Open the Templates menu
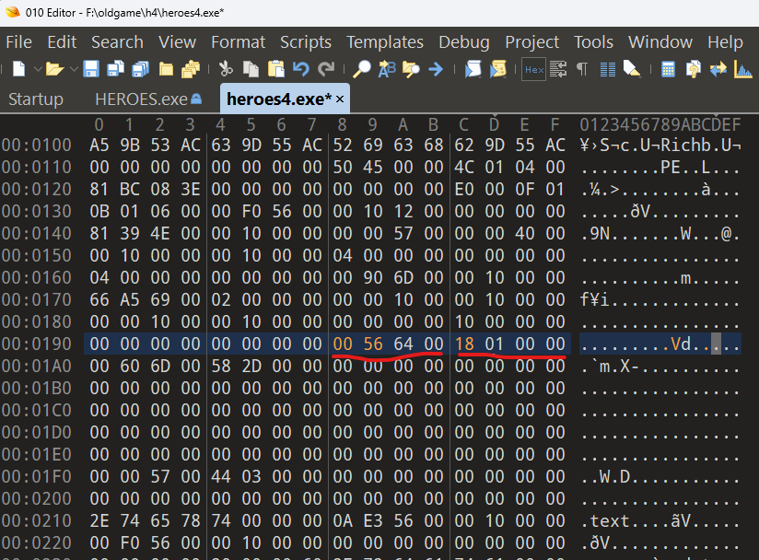759x560 pixels. coord(385,42)
